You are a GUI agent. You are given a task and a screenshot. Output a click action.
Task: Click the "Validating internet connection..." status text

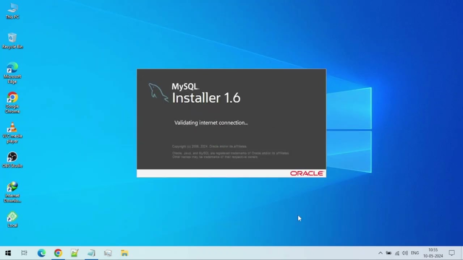(x=211, y=123)
